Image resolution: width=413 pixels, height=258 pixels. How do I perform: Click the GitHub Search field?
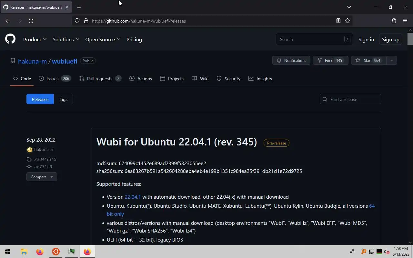pos(314,39)
